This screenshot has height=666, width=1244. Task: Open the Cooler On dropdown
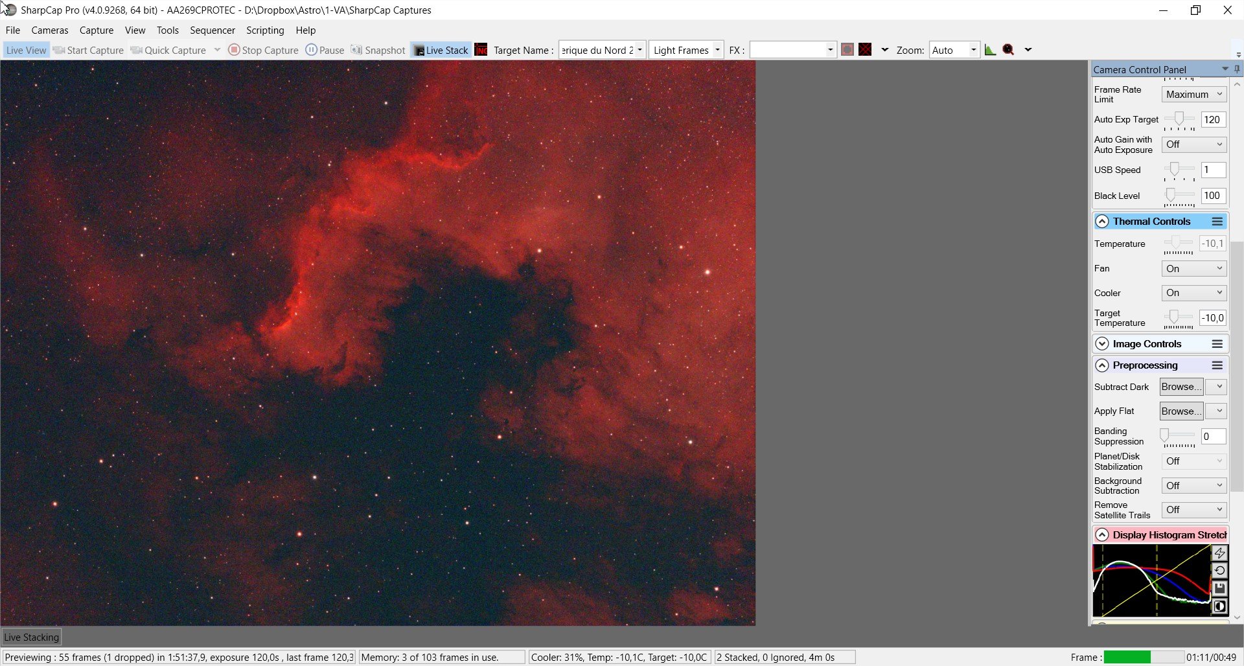click(1193, 293)
